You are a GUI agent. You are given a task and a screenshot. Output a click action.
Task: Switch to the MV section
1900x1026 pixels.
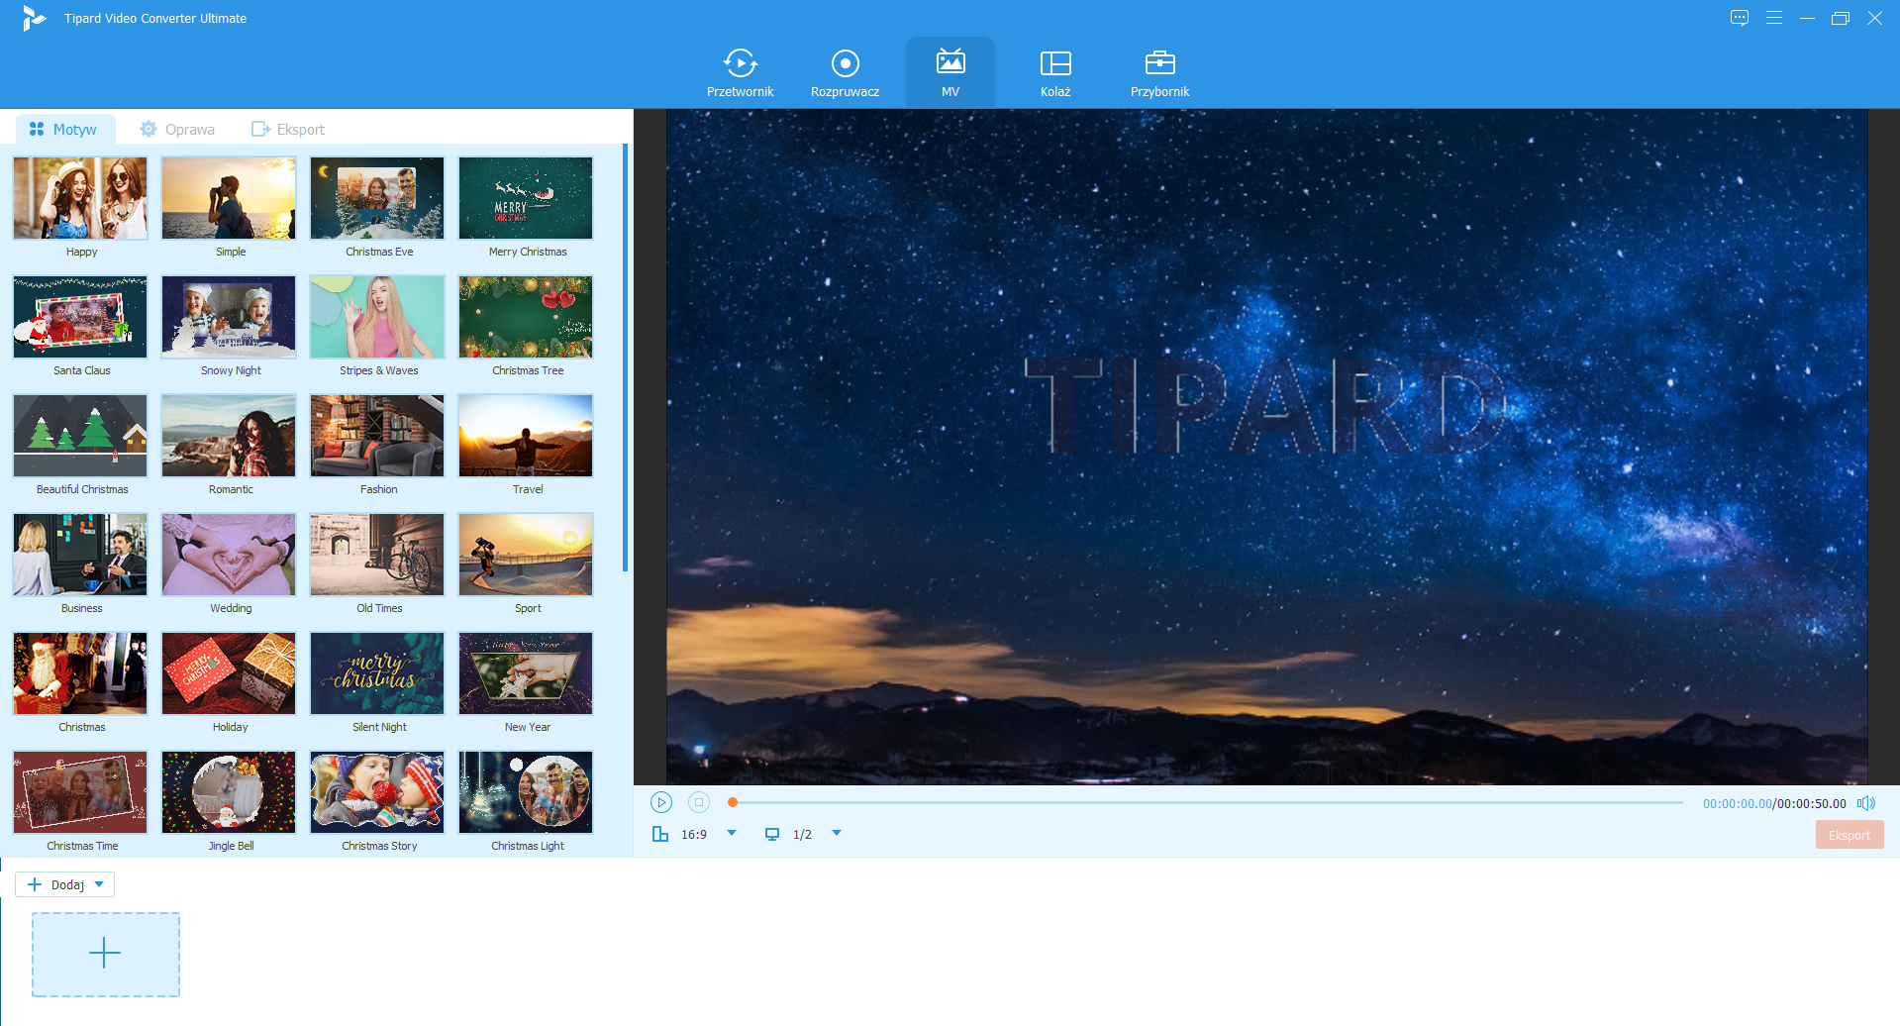pyautogui.click(x=950, y=73)
